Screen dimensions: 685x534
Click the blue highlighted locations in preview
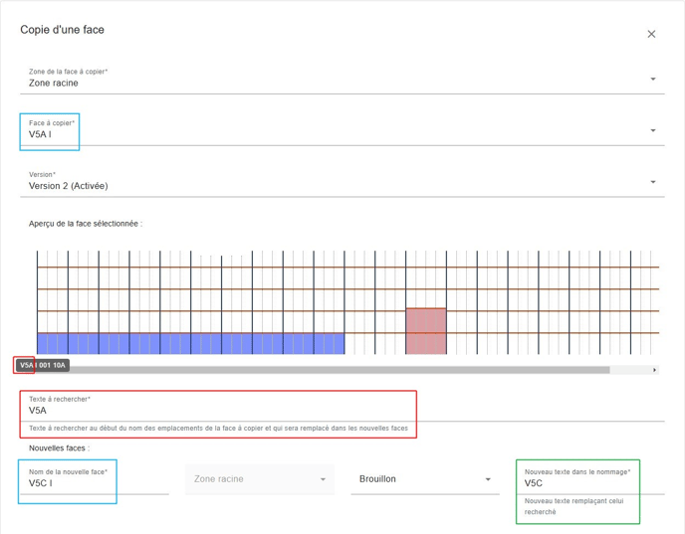[189, 344]
